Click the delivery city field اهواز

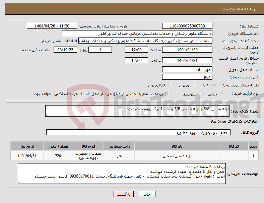pyautogui.click(x=187, y=77)
